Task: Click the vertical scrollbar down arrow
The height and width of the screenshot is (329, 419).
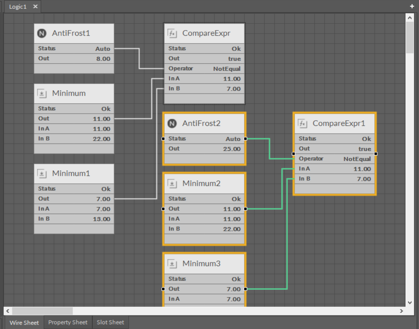Action: [x=410, y=303]
